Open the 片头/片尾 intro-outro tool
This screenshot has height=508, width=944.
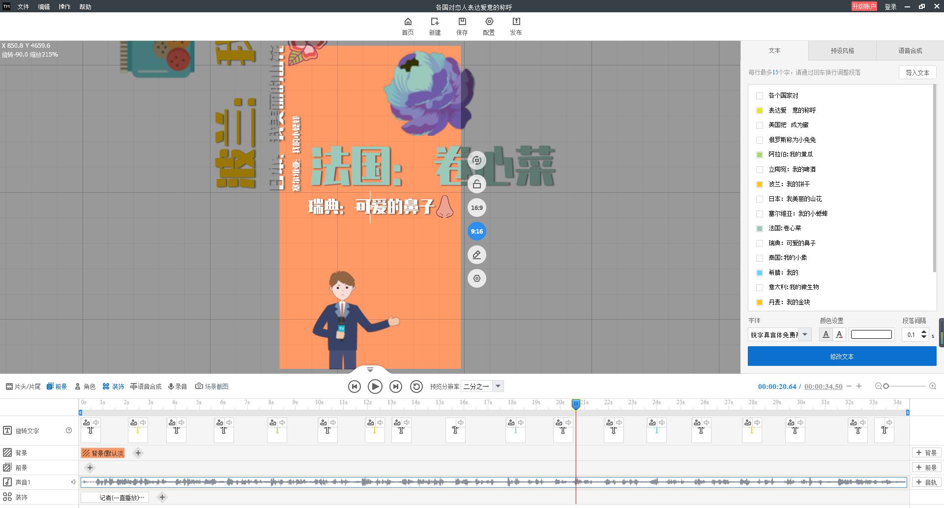23,387
